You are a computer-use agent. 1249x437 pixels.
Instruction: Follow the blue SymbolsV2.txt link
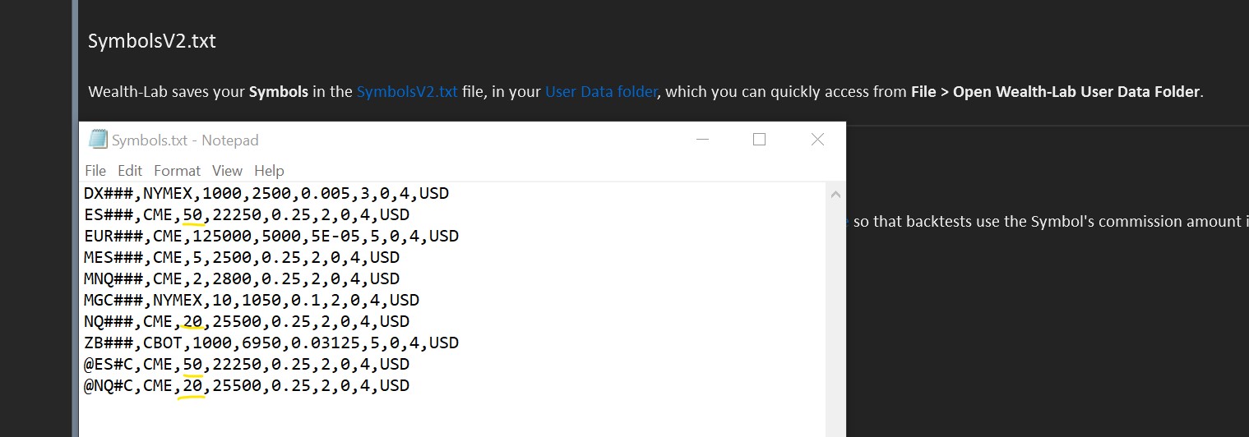407,91
